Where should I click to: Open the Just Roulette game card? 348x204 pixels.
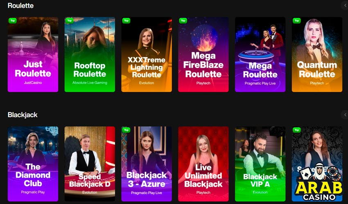click(x=33, y=54)
